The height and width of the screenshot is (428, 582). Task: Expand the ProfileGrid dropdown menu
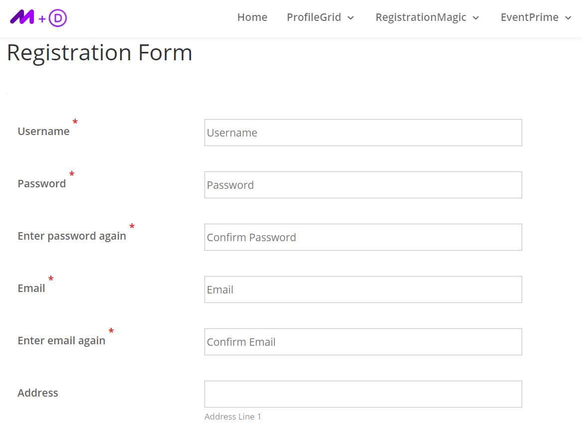(x=321, y=17)
